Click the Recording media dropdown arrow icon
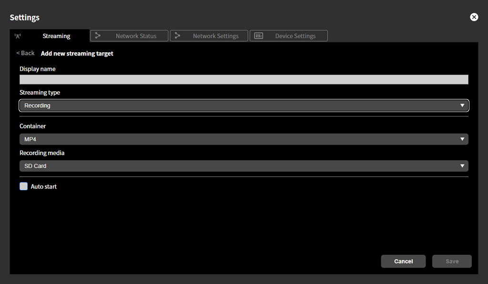 click(462, 166)
